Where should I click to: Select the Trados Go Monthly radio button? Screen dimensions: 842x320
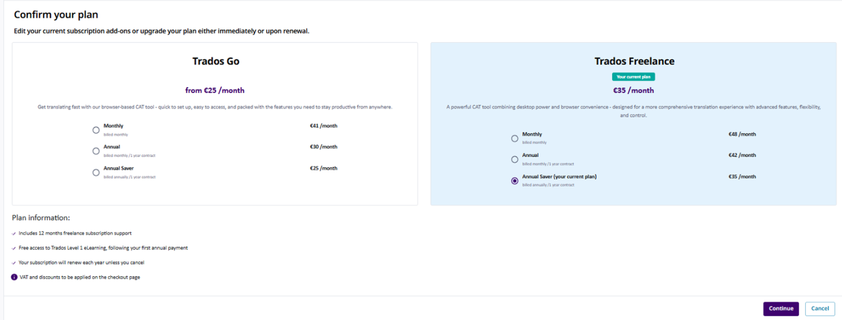[x=96, y=130]
